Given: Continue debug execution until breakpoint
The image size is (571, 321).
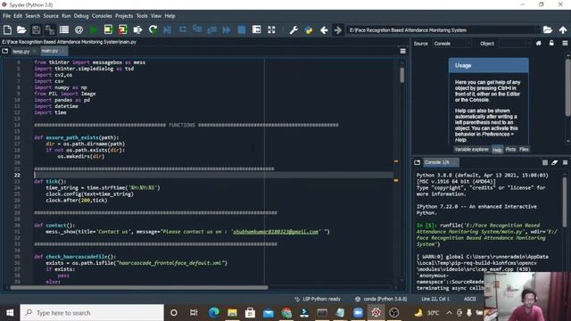Looking at the screenshot, I should (227, 29).
